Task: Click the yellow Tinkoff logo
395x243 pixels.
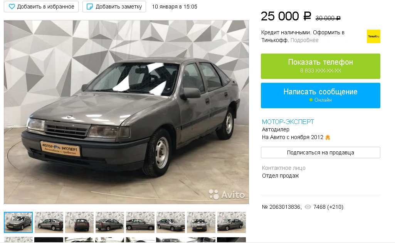Action: click(x=373, y=37)
